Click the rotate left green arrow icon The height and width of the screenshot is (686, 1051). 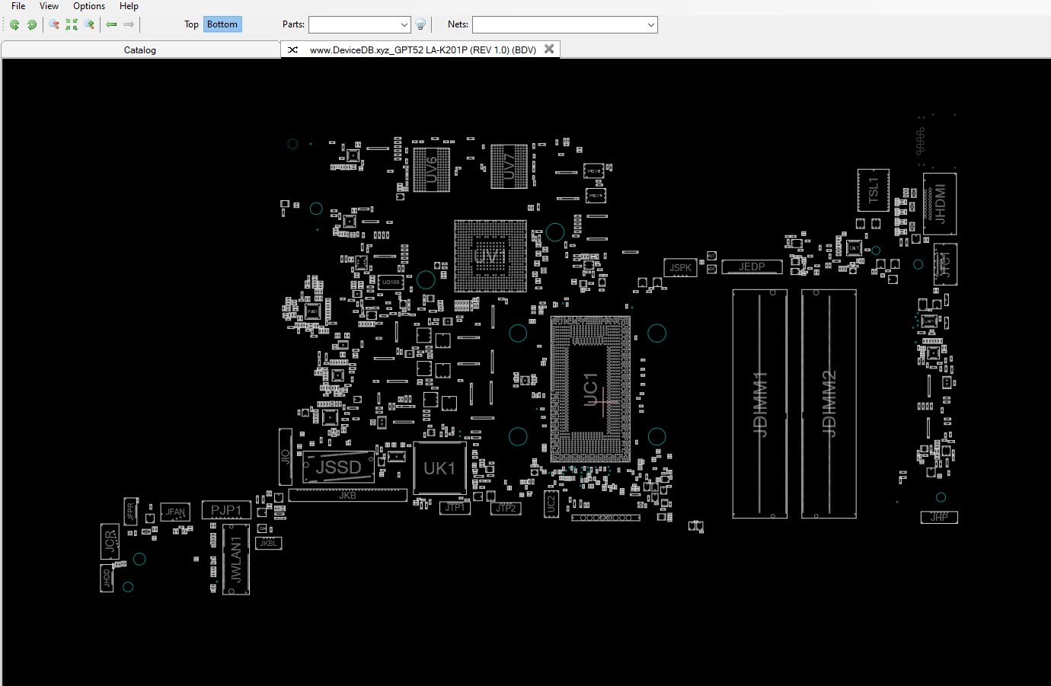[x=14, y=24]
